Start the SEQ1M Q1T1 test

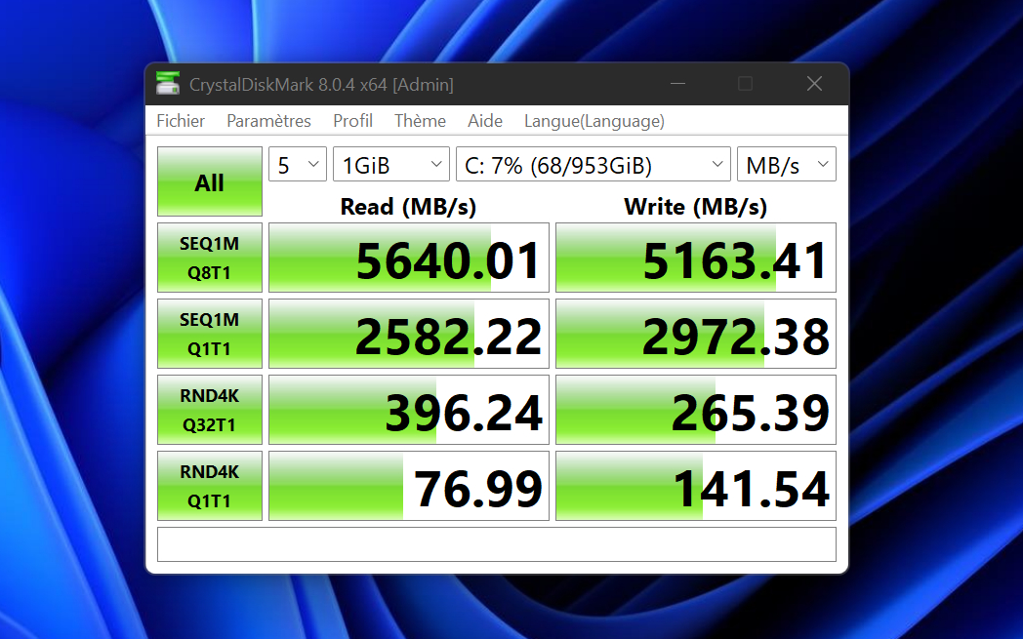[210, 334]
